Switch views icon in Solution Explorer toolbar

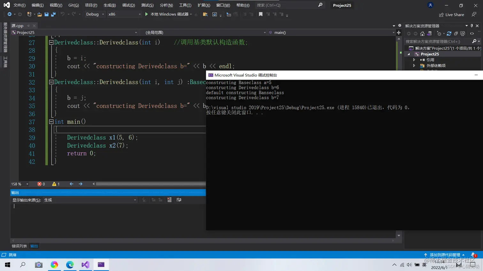tap(429, 34)
